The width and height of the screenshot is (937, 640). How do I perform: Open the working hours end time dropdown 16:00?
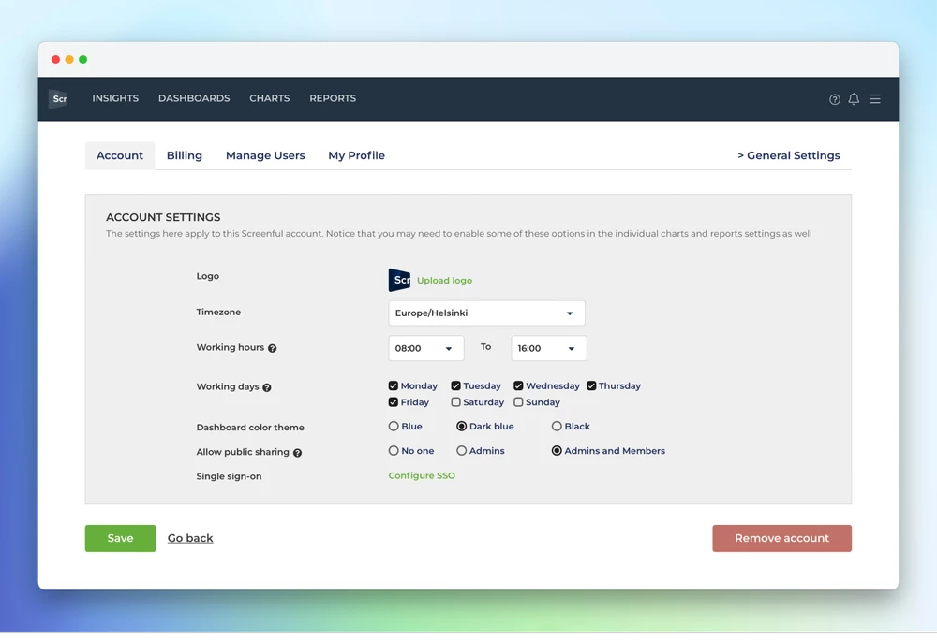[548, 348]
